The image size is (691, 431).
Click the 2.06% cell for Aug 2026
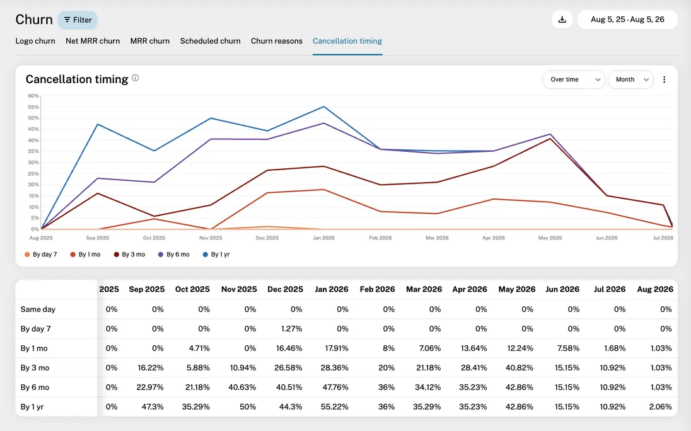660,407
